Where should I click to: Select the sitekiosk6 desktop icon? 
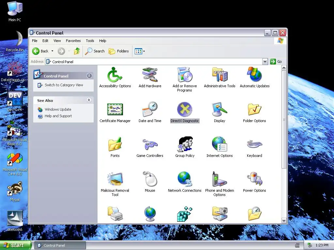15,221
